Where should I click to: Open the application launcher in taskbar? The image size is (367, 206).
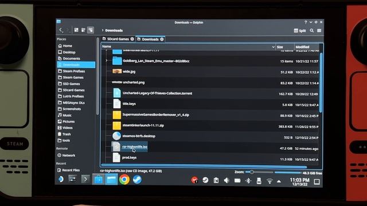61,179
